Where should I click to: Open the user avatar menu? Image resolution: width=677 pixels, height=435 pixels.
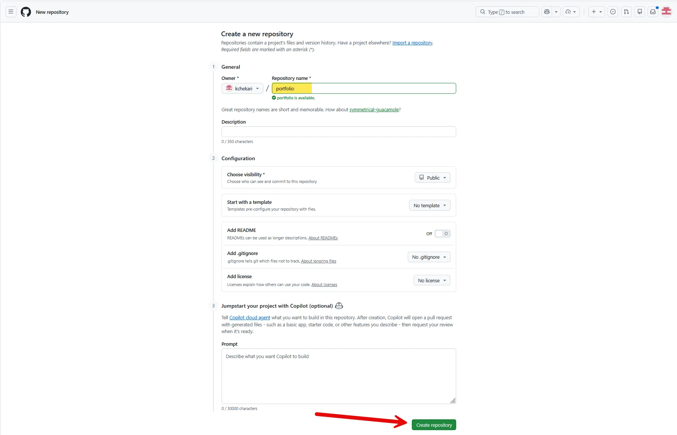(x=667, y=12)
